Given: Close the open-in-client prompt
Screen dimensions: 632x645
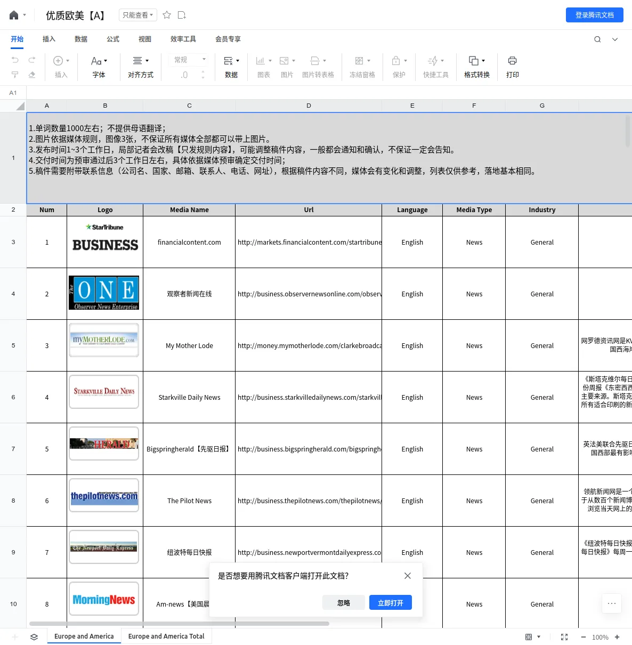Looking at the screenshot, I should point(408,576).
